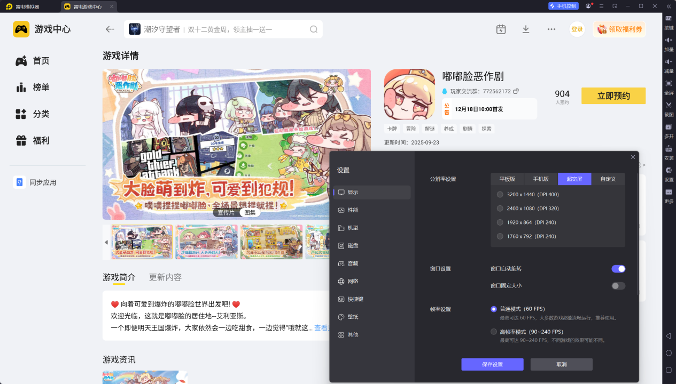Click the Android back triangle icon
Viewport: 676px width, 384px height.
[668, 336]
